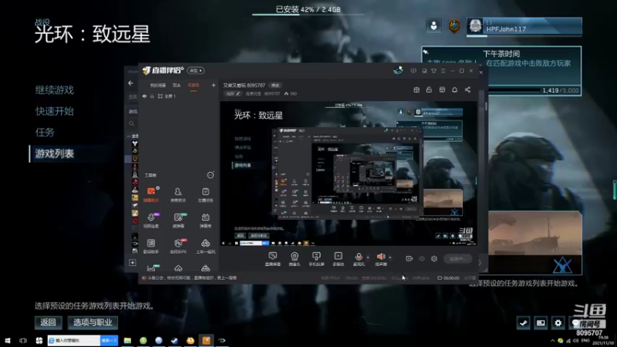The image size is (617, 347).
Task: Add a camera source (摄像头)
Action: (295, 258)
